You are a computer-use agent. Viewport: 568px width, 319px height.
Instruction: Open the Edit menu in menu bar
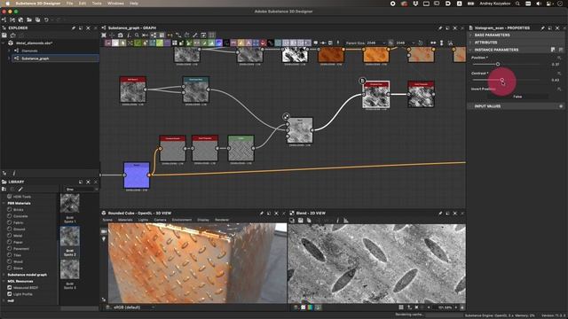tap(83, 4)
